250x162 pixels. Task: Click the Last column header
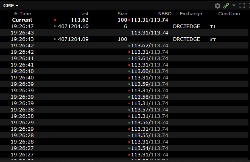(x=84, y=14)
